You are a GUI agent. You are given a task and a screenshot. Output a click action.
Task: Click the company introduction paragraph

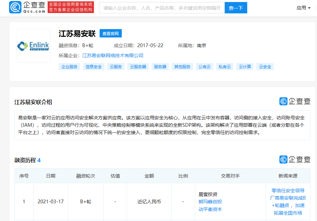coord(162,125)
